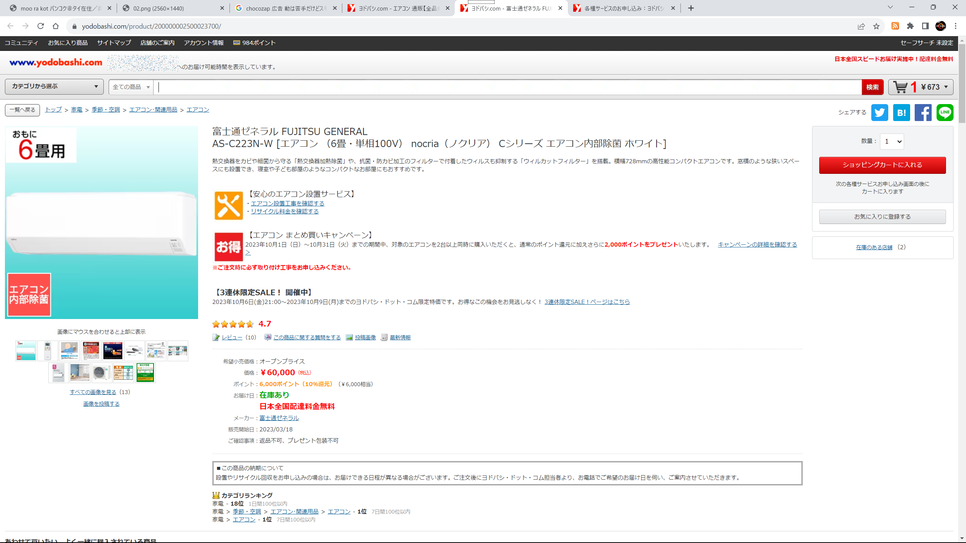966x543 pixels.
Task: Open the Chrome three-dot menu
Action: tap(956, 26)
